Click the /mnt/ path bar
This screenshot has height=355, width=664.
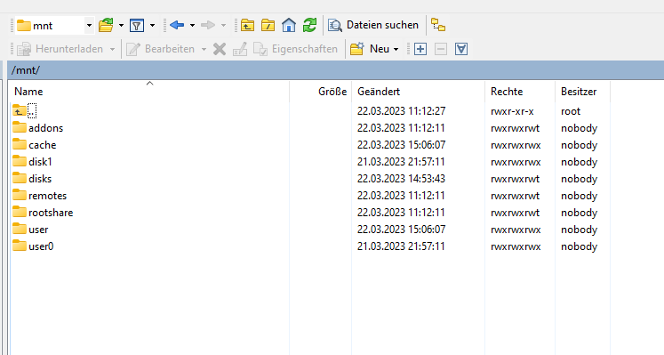coord(335,70)
